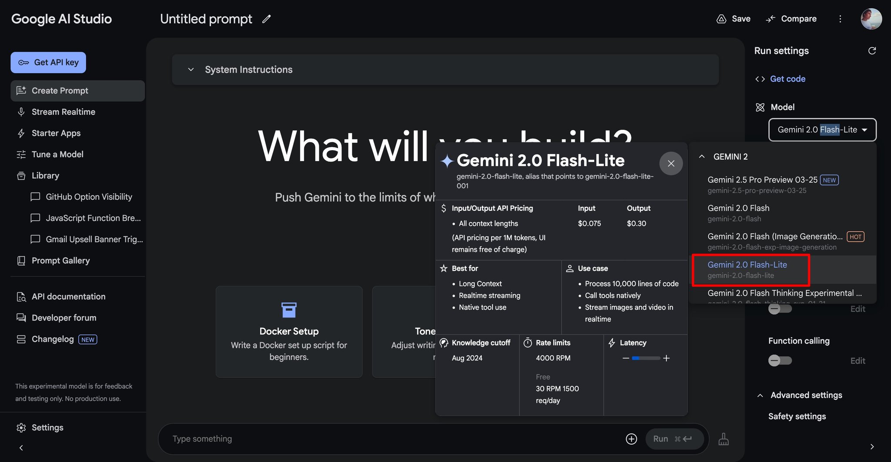Screen dimensions: 891x462
Task: Open the Compare mode
Action: coord(791,19)
